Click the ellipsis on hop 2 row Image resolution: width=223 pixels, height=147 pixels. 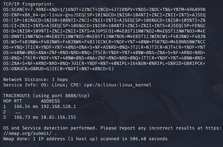[x=18, y=112]
